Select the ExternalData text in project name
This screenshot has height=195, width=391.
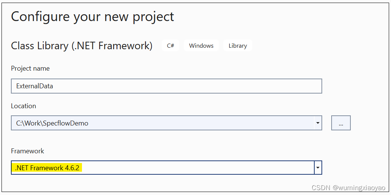tap(35, 86)
